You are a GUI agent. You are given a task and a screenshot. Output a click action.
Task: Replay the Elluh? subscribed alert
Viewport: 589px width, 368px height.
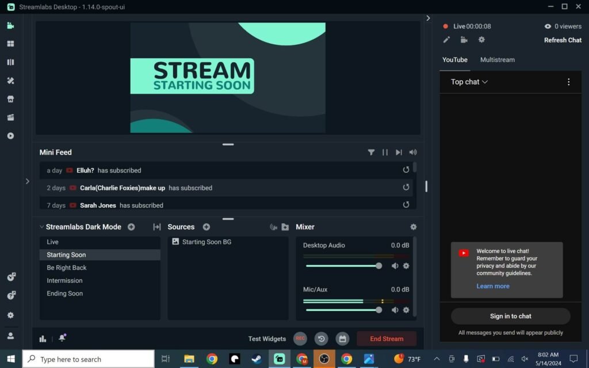point(406,170)
